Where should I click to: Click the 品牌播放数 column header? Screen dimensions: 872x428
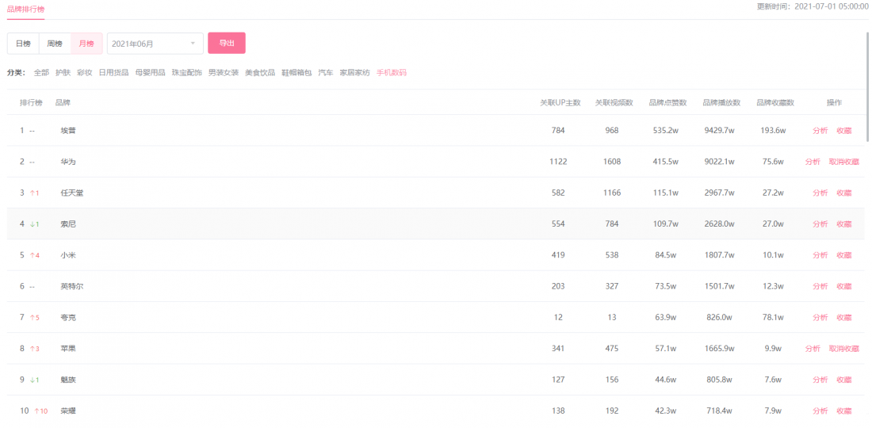[x=721, y=103]
